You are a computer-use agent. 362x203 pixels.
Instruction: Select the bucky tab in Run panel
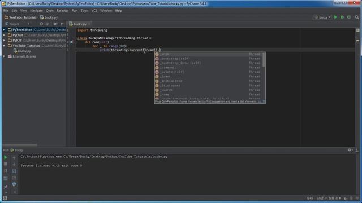16,150
